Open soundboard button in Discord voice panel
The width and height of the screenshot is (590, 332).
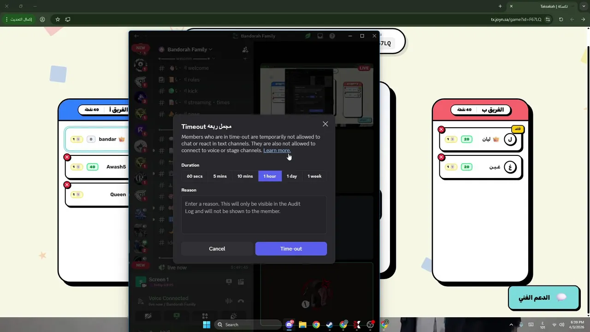click(233, 316)
